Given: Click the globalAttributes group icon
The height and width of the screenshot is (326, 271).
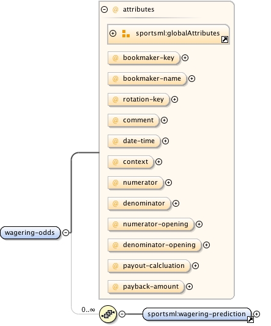Looking at the screenshot, I should (x=126, y=34).
